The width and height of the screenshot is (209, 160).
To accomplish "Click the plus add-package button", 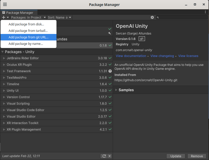I will click(4, 17).
